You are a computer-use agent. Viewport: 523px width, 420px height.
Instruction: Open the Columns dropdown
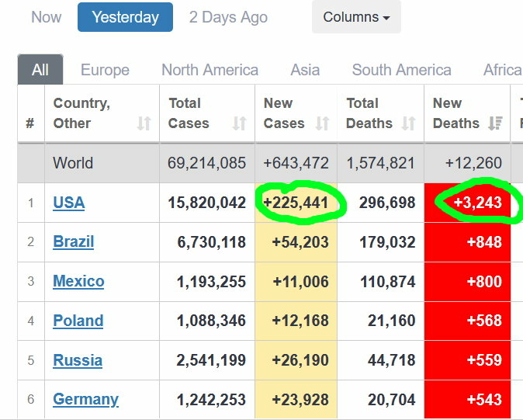pos(356,17)
